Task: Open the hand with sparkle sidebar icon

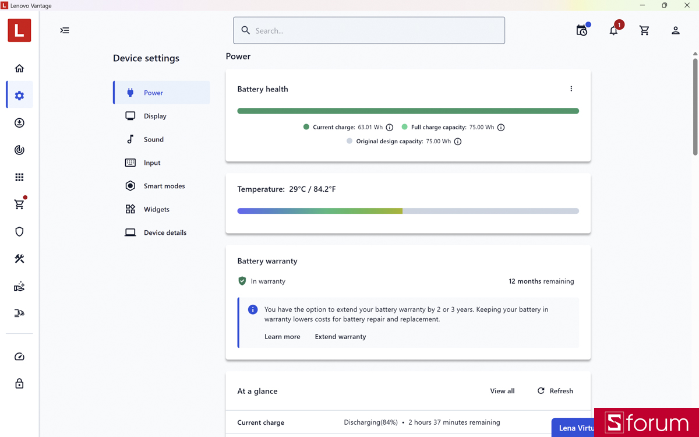Action: tap(19, 286)
